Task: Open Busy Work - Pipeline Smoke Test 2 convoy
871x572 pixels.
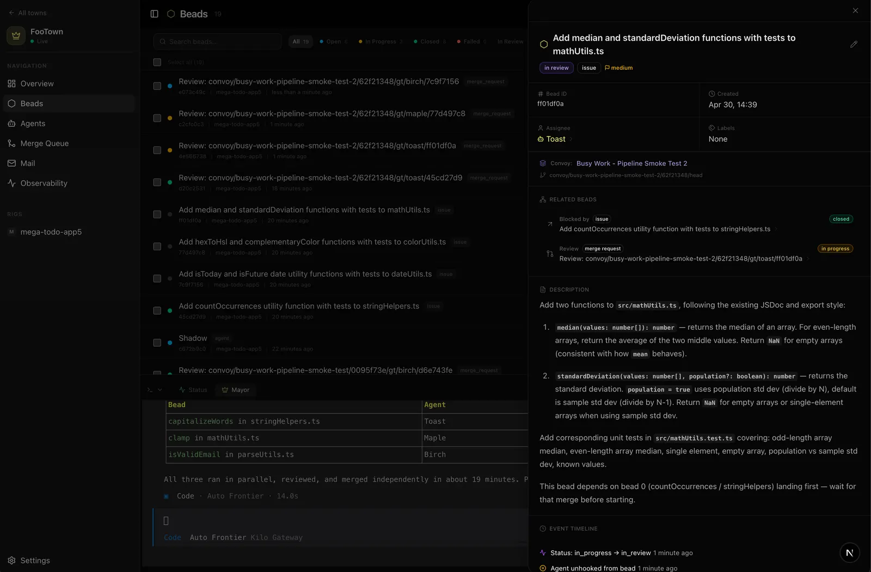Action: coord(631,163)
